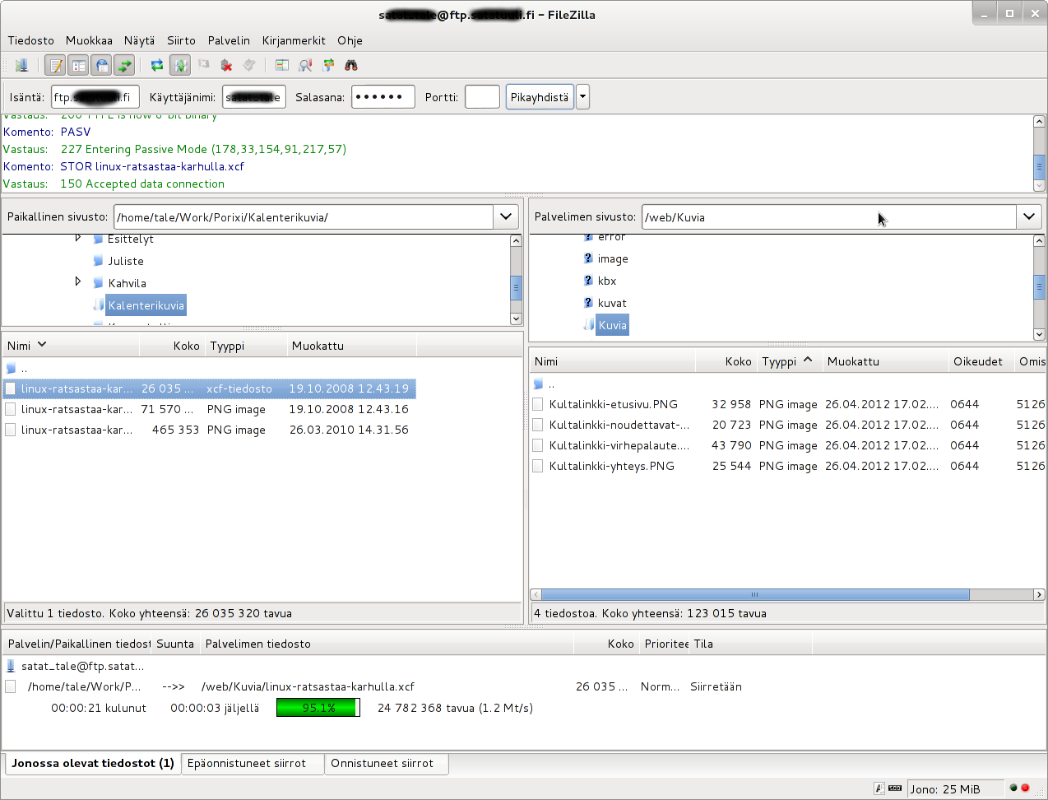Open the remote site path dropdown
The height and width of the screenshot is (800, 1048).
1029,217
